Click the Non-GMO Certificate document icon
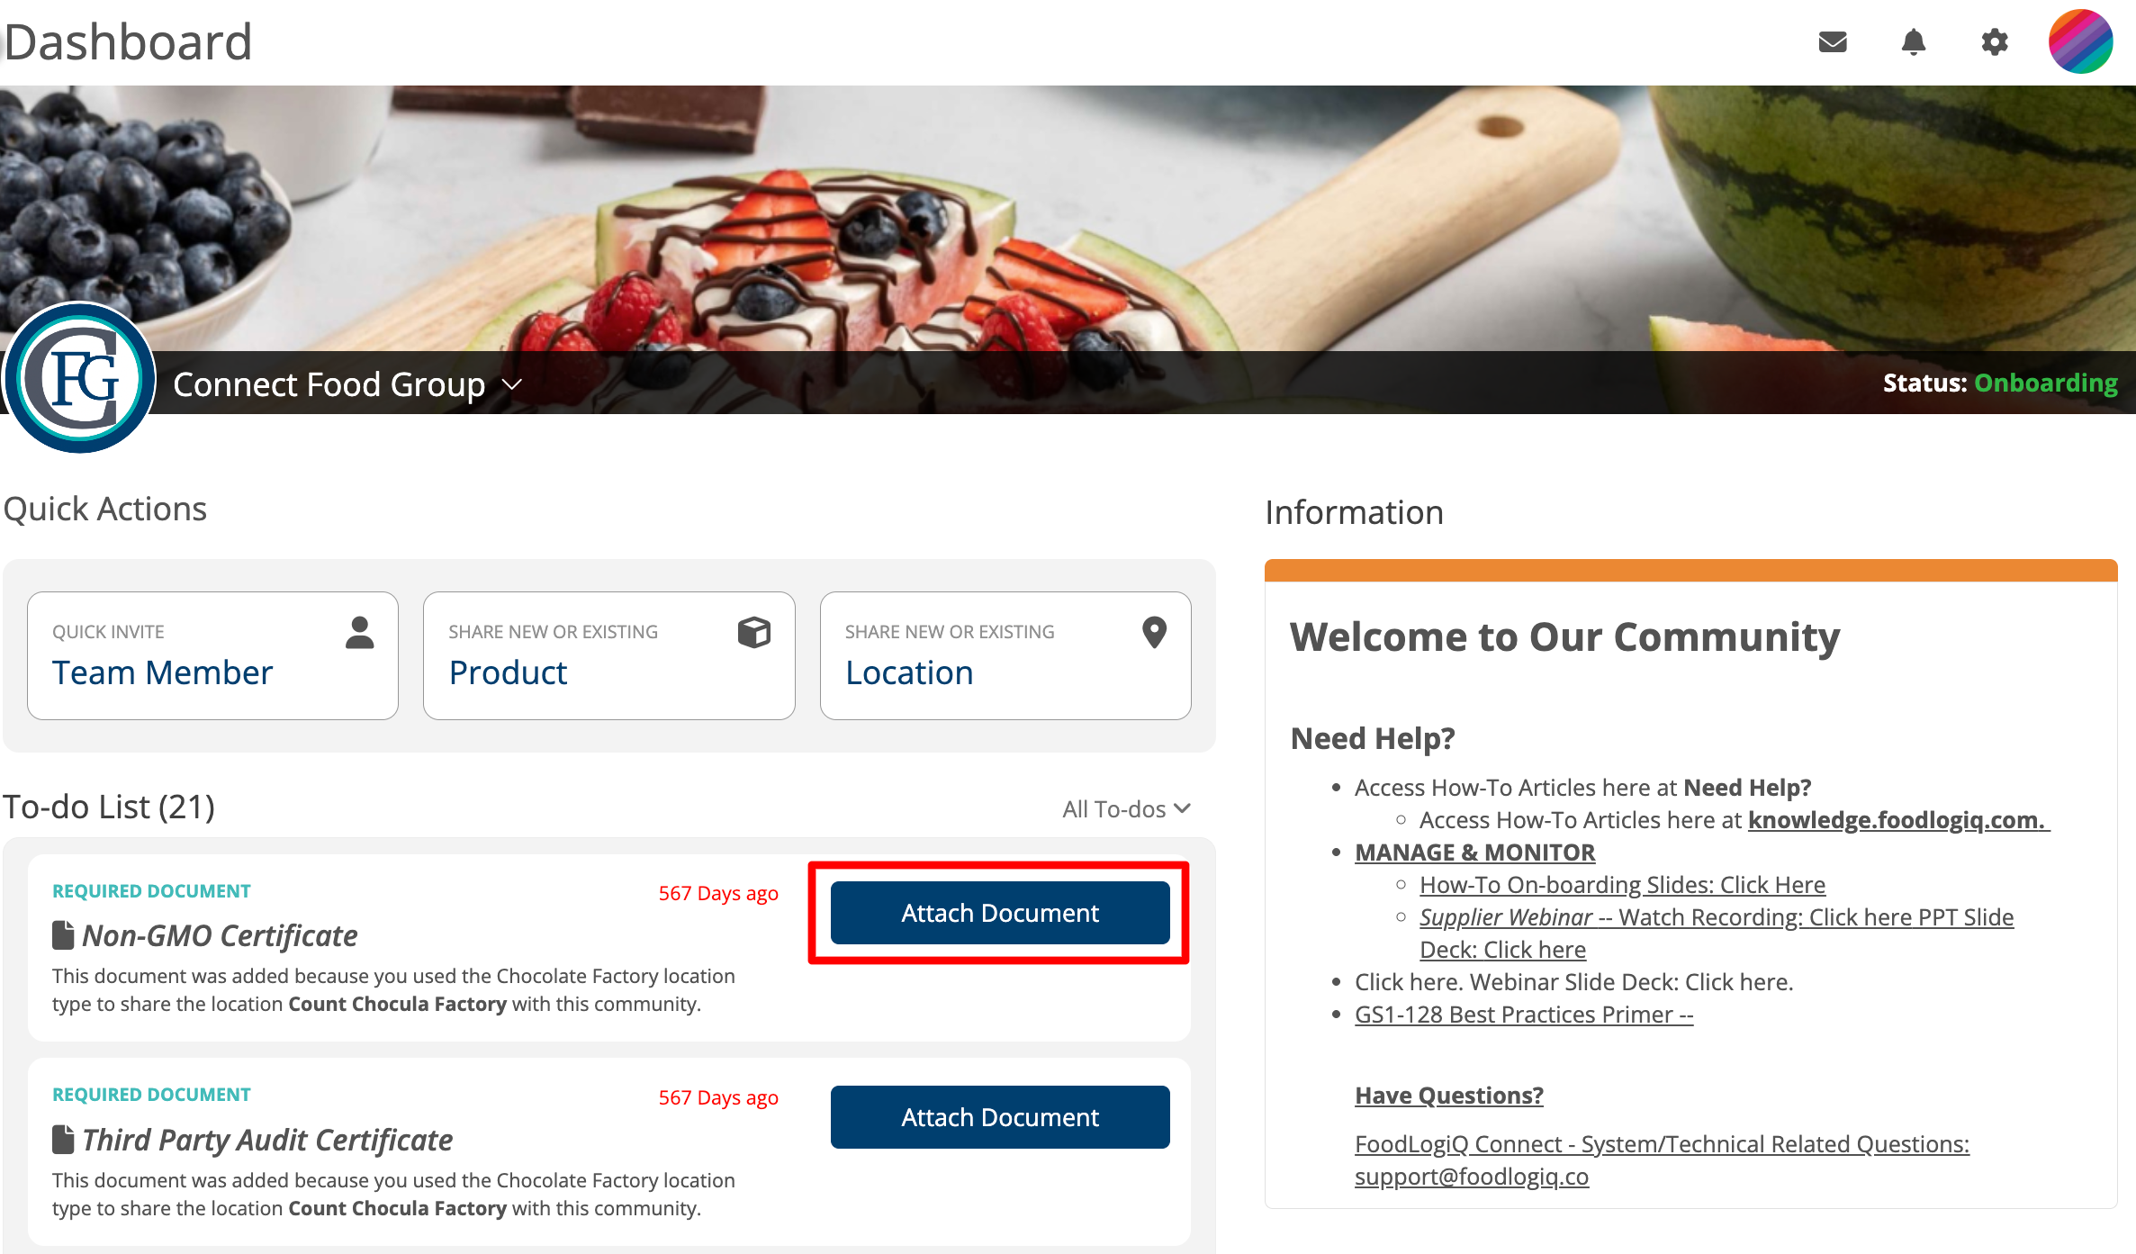The height and width of the screenshot is (1254, 2136). (63, 934)
